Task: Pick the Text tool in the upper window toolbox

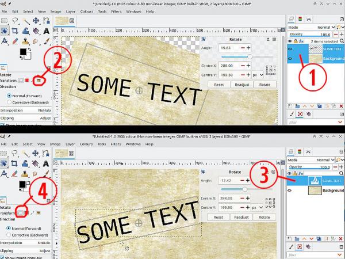Action: [46, 31]
